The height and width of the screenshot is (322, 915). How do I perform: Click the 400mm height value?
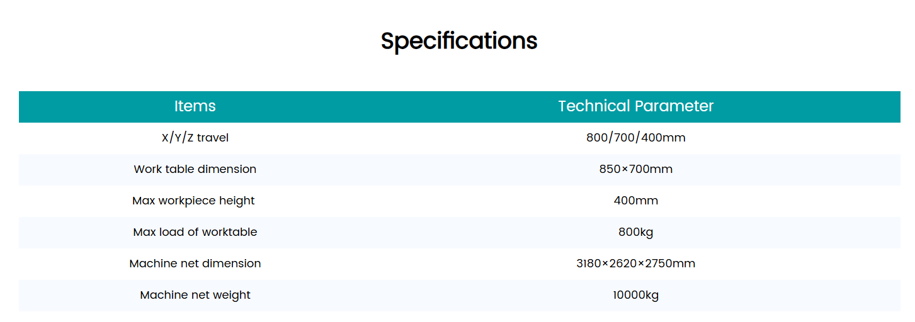(x=635, y=201)
